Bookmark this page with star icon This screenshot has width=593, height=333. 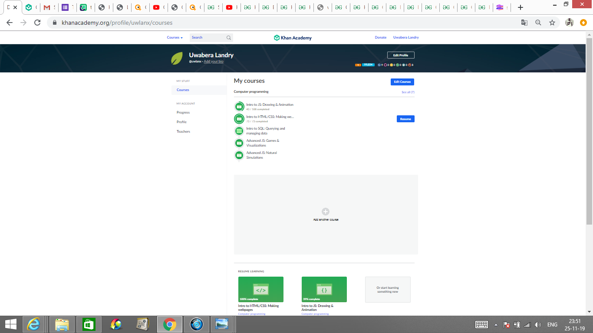coord(552,23)
